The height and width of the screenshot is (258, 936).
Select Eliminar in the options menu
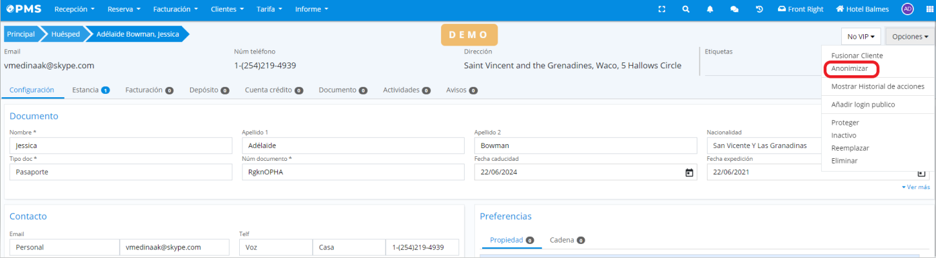[x=844, y=161]
